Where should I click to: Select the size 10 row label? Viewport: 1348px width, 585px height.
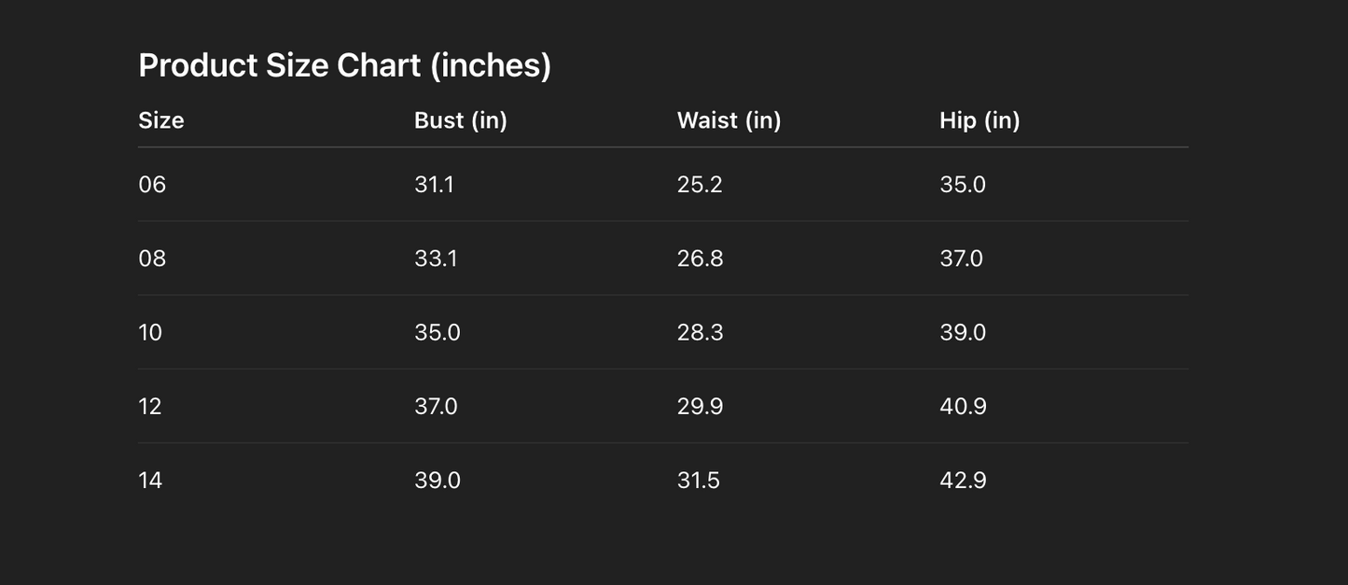150,332
